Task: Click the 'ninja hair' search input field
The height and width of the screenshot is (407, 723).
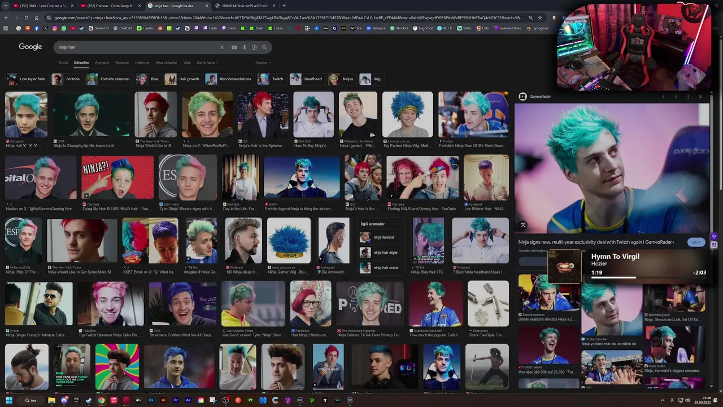Action: pos(136,47)
